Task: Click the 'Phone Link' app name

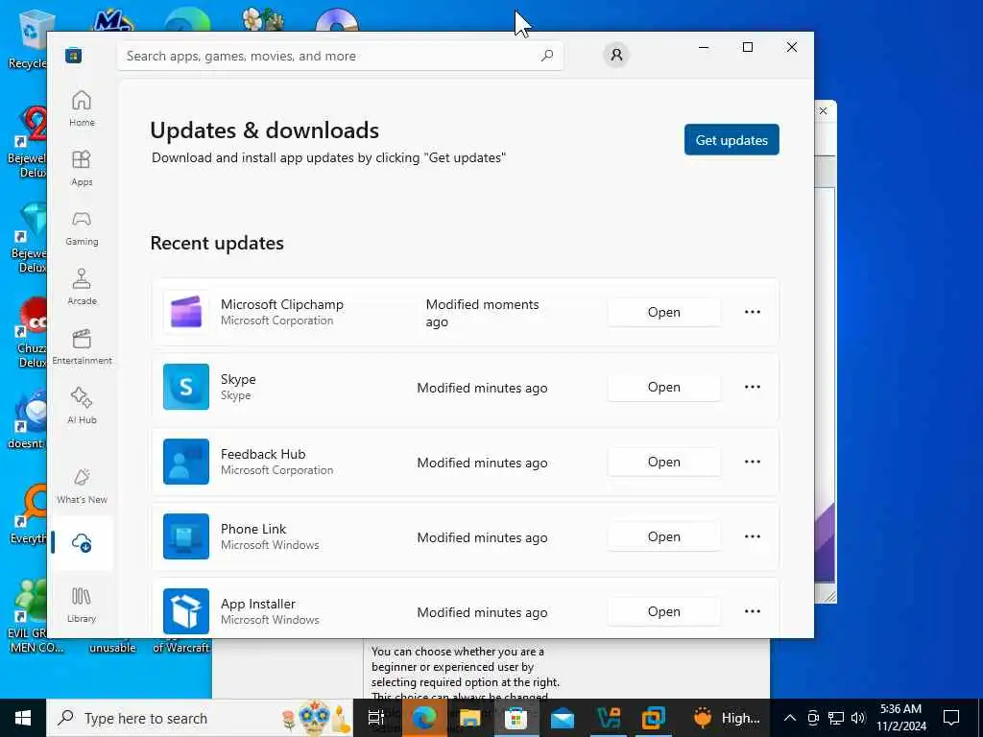Action: tap(253, 529)
